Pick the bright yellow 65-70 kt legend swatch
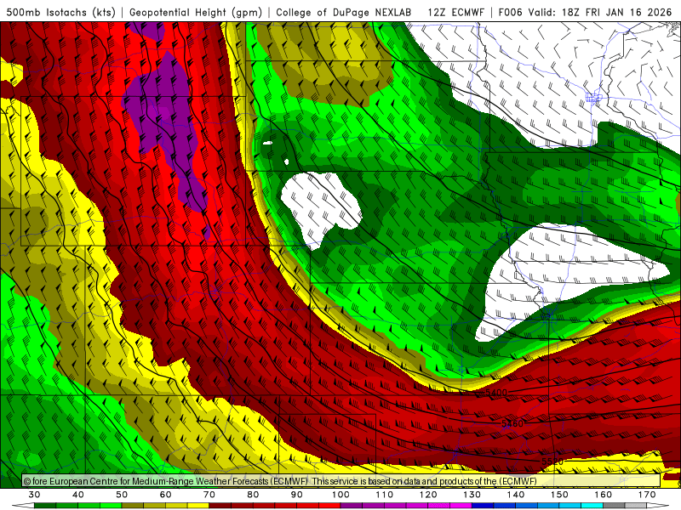The width and height of the screenshot is (681, 510). click(x=198, y=505)
